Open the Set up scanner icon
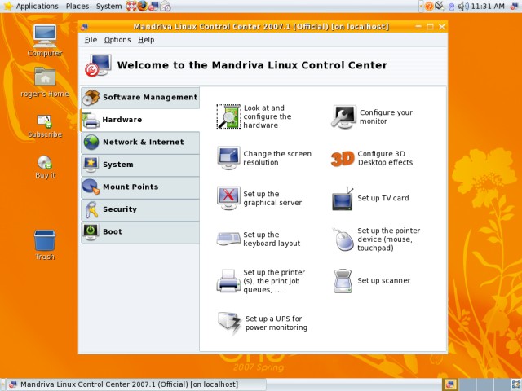 pos(343,281)
